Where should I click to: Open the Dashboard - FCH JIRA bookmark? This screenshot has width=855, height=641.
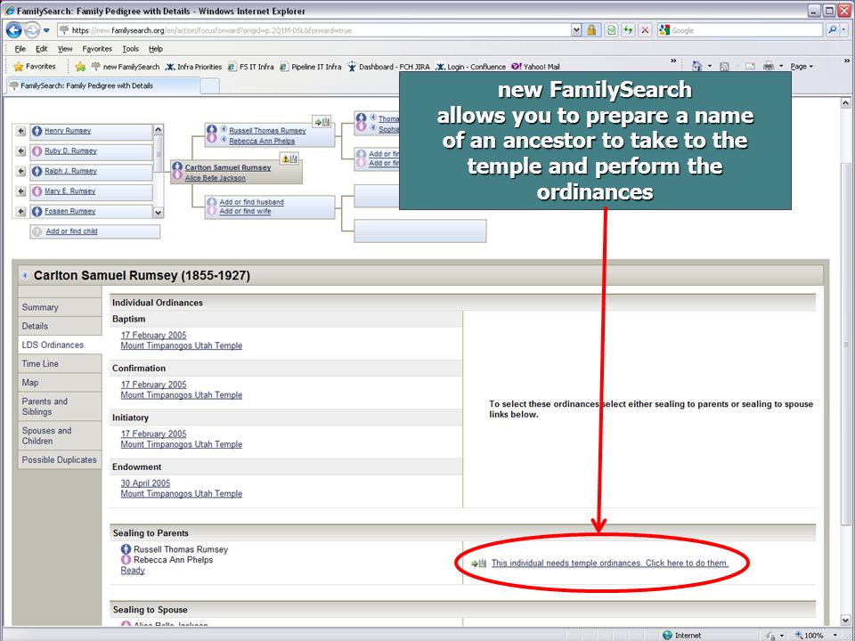tap(388, 67)
